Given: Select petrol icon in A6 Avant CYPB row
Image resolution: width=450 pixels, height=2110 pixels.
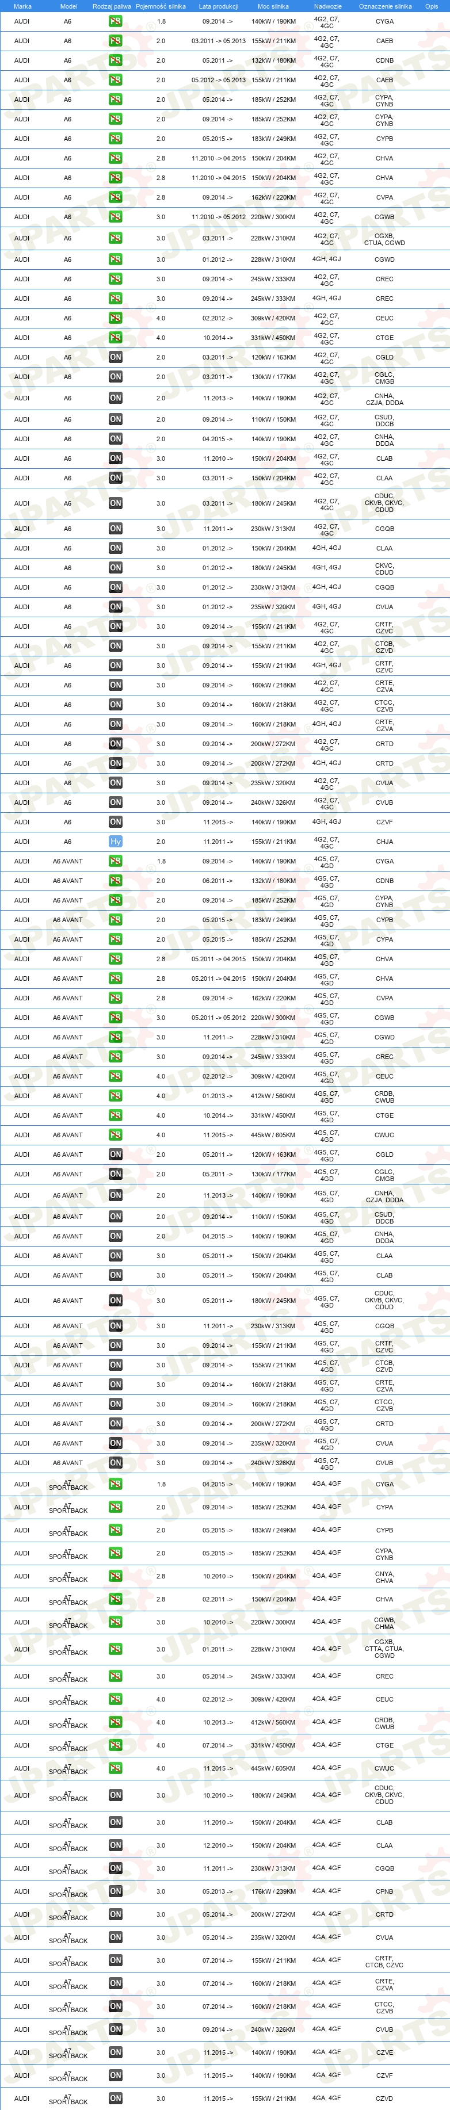Looking at the screenshot, I should click(116, 920).
